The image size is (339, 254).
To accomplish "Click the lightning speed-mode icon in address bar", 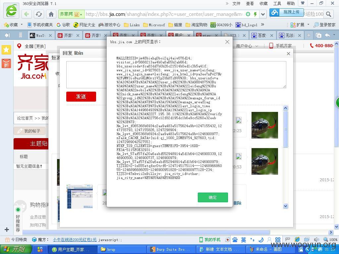I will point(255,14).
